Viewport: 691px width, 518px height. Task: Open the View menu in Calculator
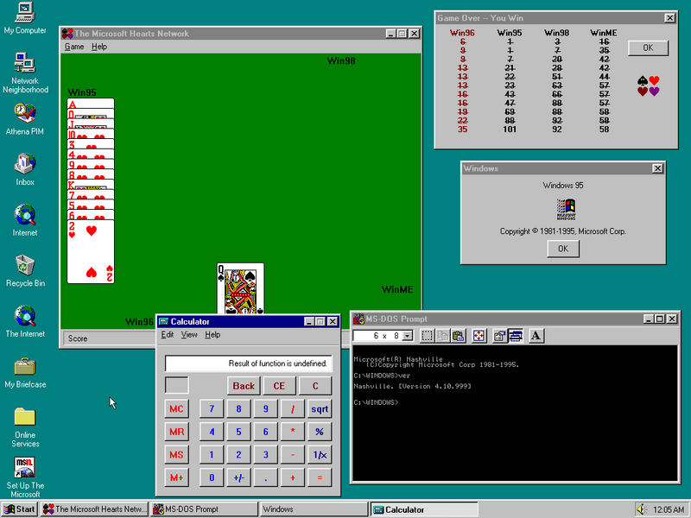point(189,335)
